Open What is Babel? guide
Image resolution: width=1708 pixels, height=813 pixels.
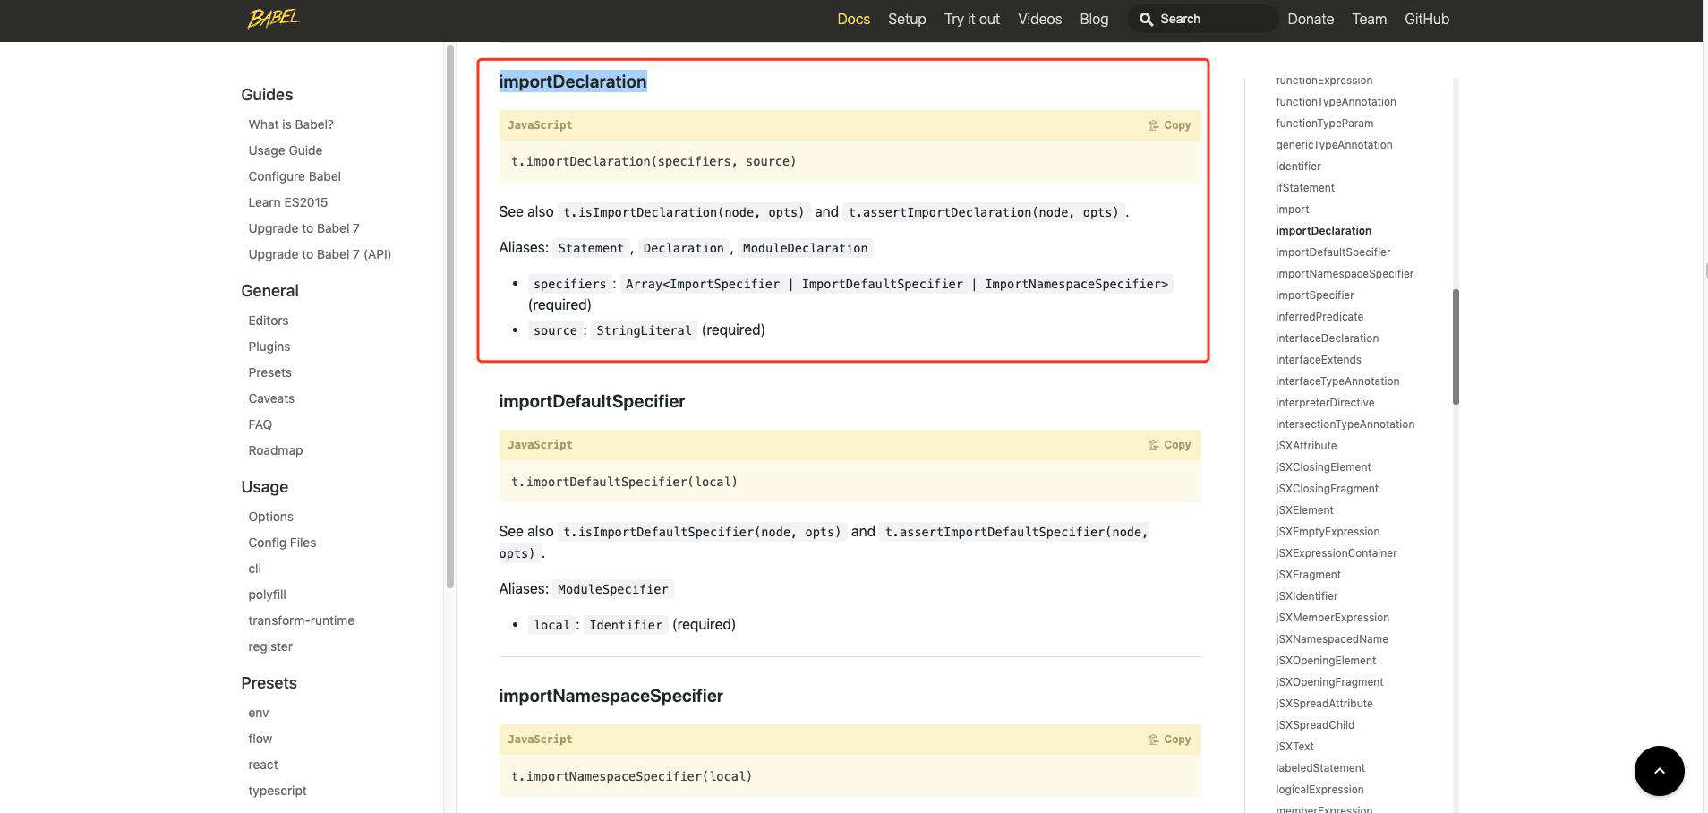[291, 124]
